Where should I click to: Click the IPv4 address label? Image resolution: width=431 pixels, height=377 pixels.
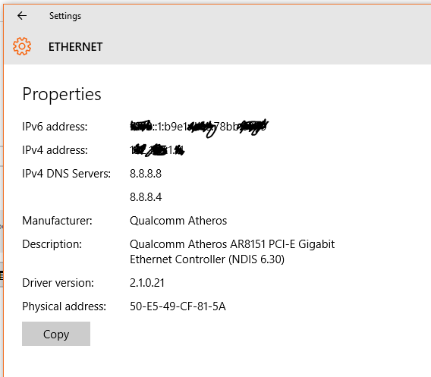pos(55,150)
